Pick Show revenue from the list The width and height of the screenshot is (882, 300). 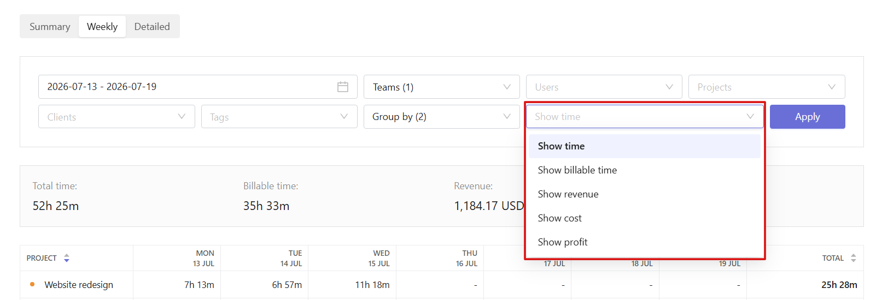(644, 194)
